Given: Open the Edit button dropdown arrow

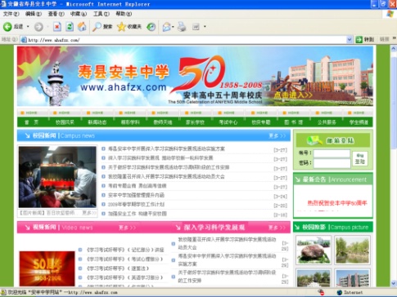Looking at the screenshot, I should pyautogui.click(x=205, y=27).
